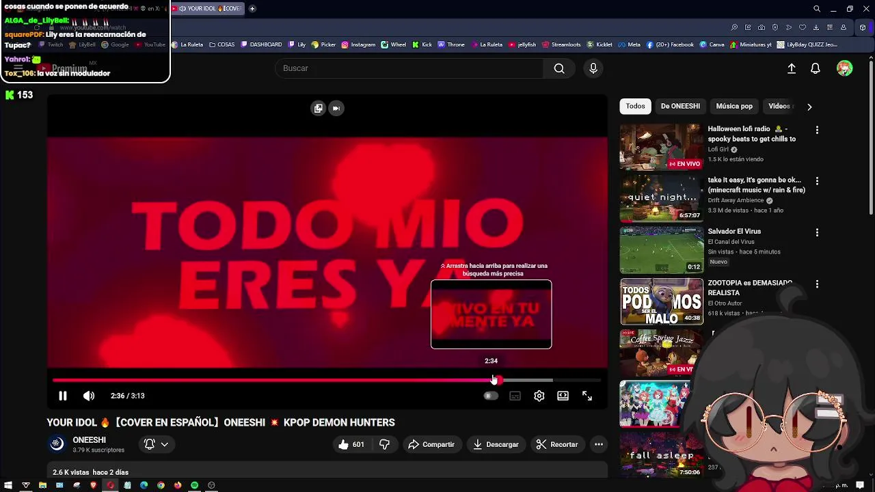Click the Descargar button

496,444
